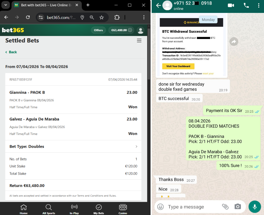Click the Type a message field
The height and width of the screenshot is (215, 264).
pos(190,207)
